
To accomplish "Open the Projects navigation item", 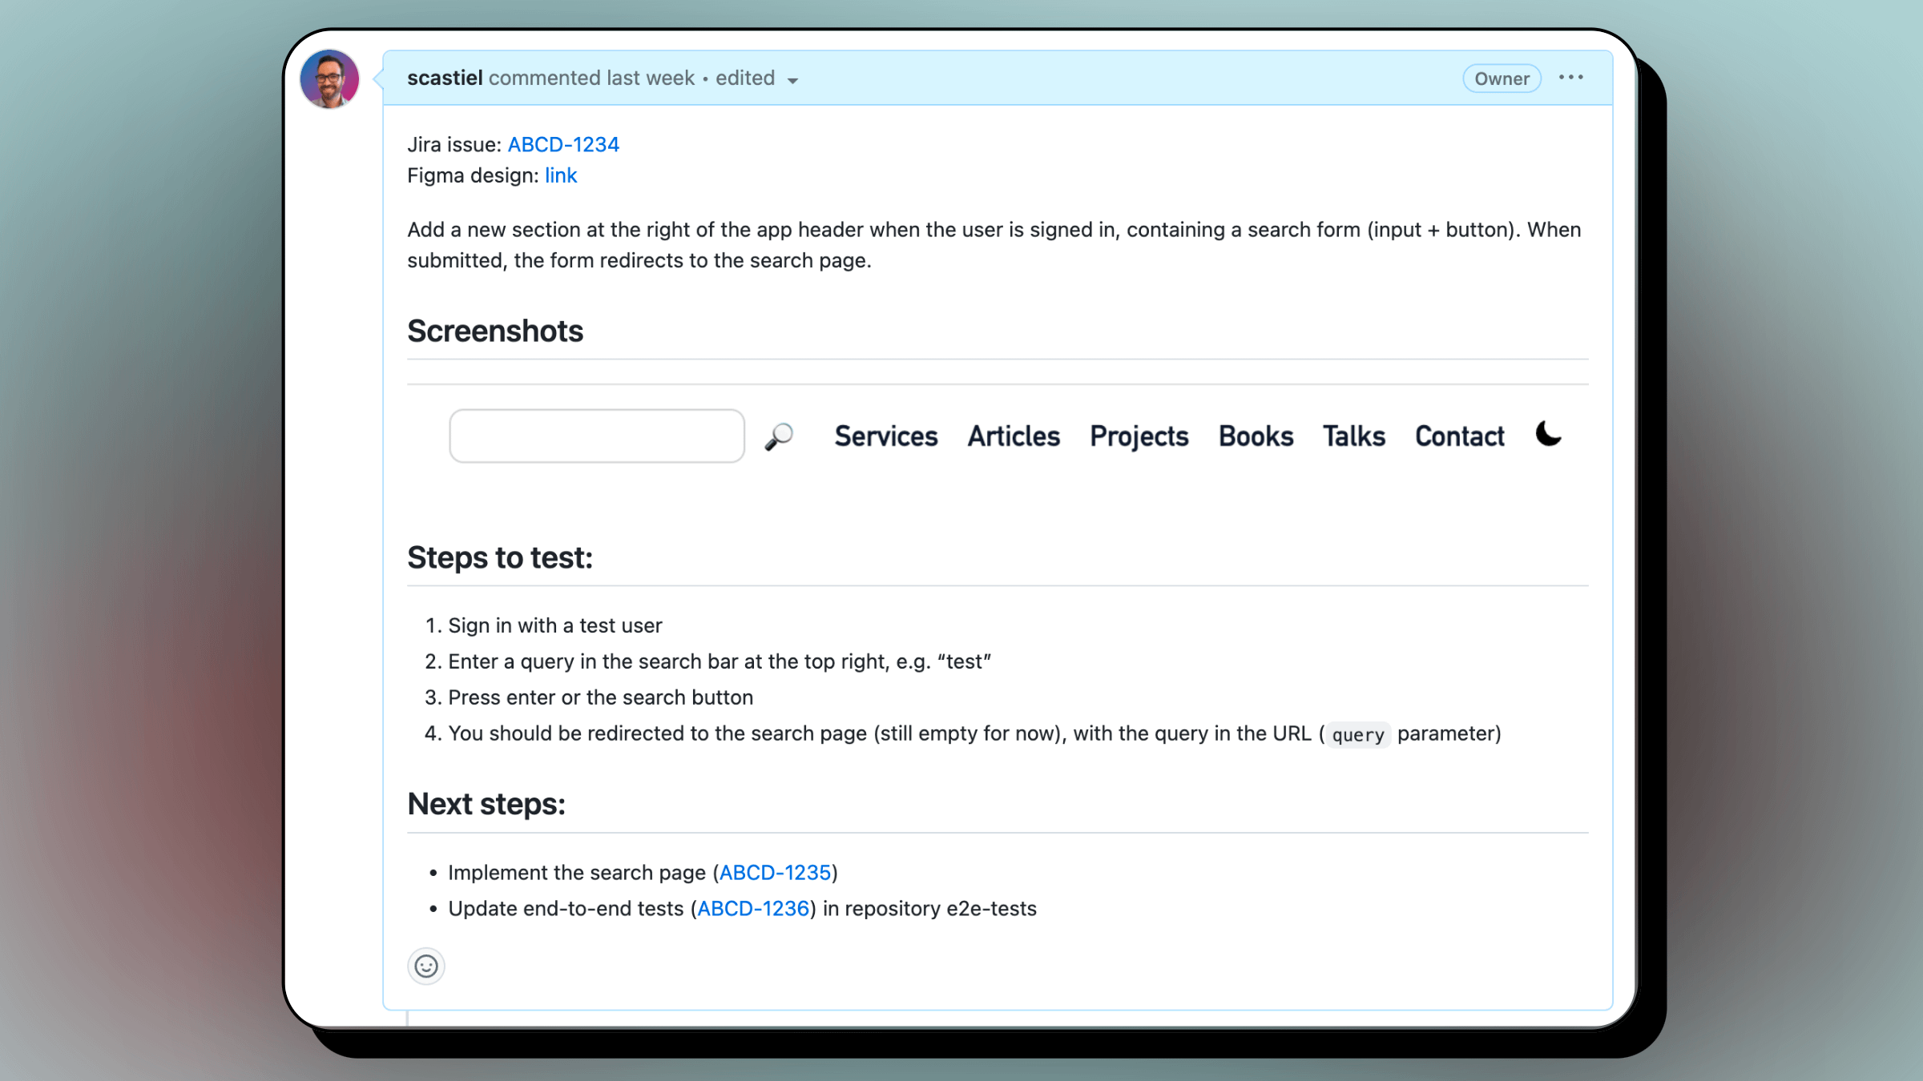I will point(1139,436).
